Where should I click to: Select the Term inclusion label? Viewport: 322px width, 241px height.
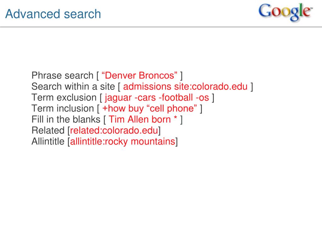click(63, 109)
